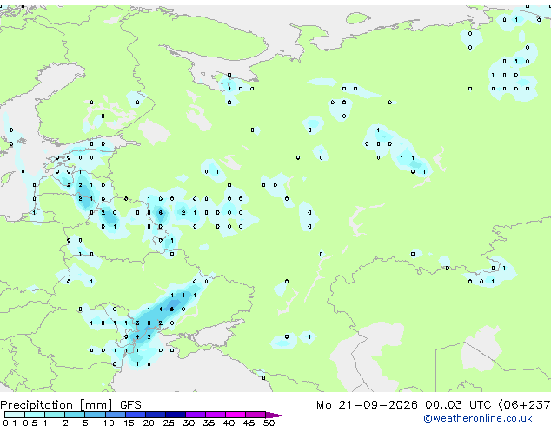The width and height of the screenshot is (551, 426).
Task: Click the legend swatch between 0.1 and 0.5
Action: coord(15,415)
